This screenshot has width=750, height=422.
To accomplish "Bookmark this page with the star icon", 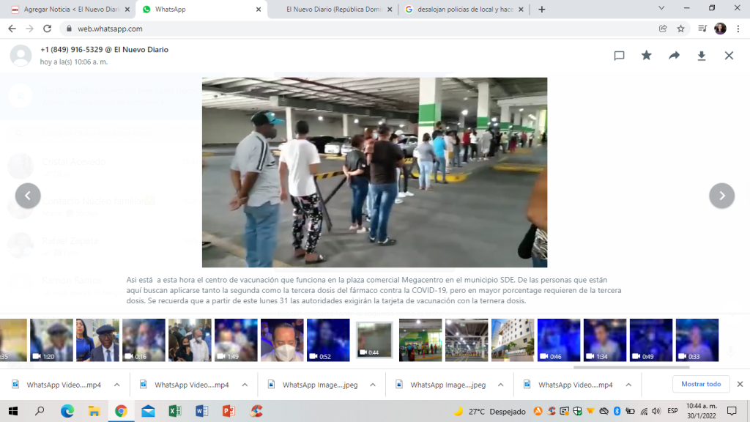I will click(680, 29).
